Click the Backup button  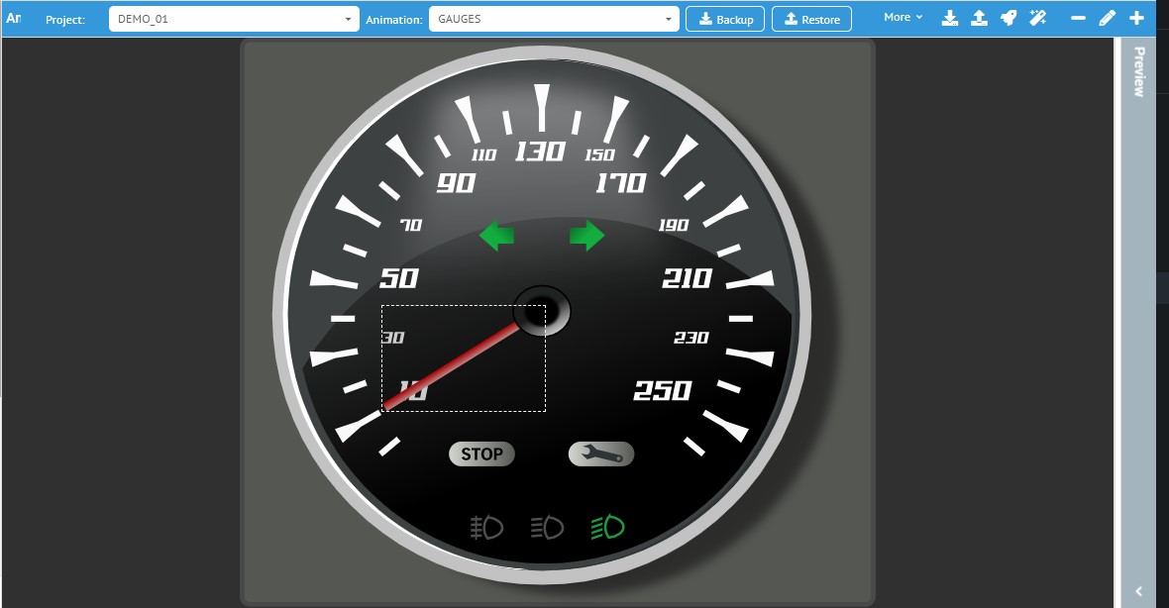(725, 19)
